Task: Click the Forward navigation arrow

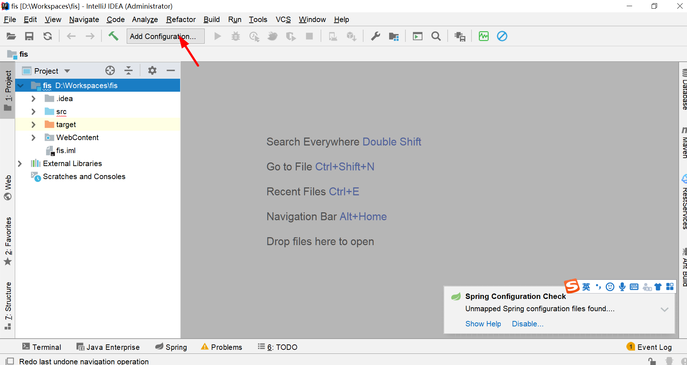Action: coord(90,36)
